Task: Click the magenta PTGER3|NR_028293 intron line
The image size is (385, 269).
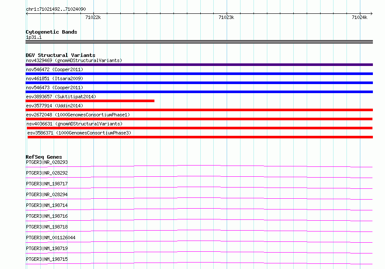Action: tap(199, 166)
